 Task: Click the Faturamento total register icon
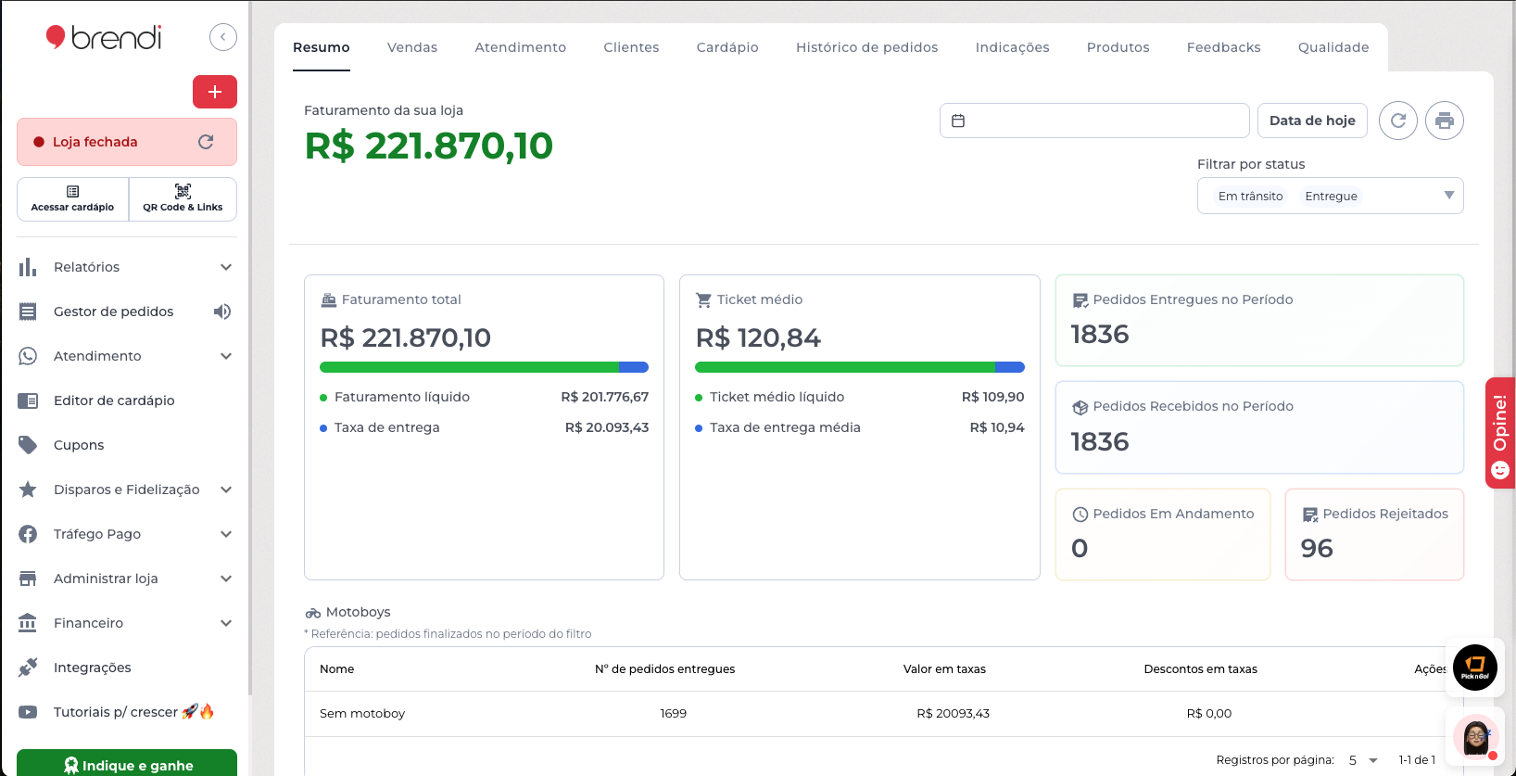[x=328, y=299]
